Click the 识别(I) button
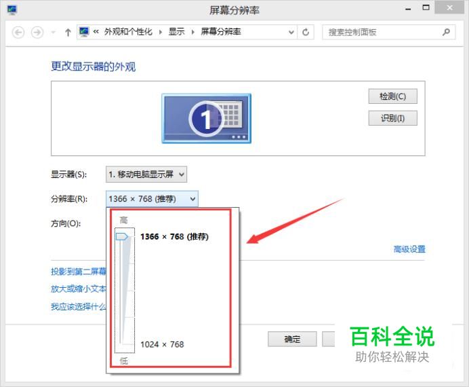469x387 pixels. tap(392, 118)
